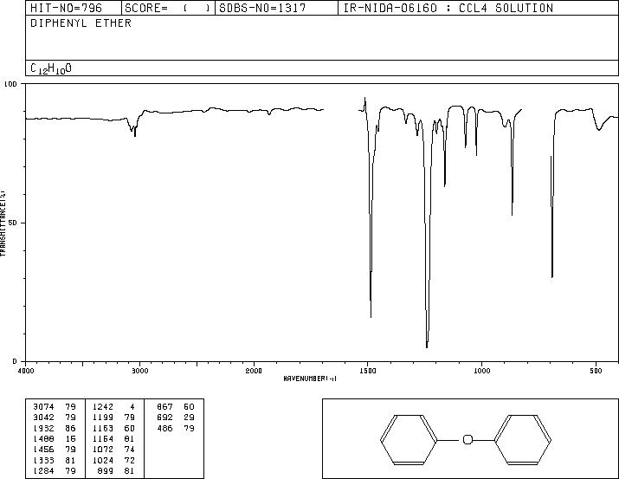
Task: Click the SCORE= header field
Action: [x=168, y=8]
